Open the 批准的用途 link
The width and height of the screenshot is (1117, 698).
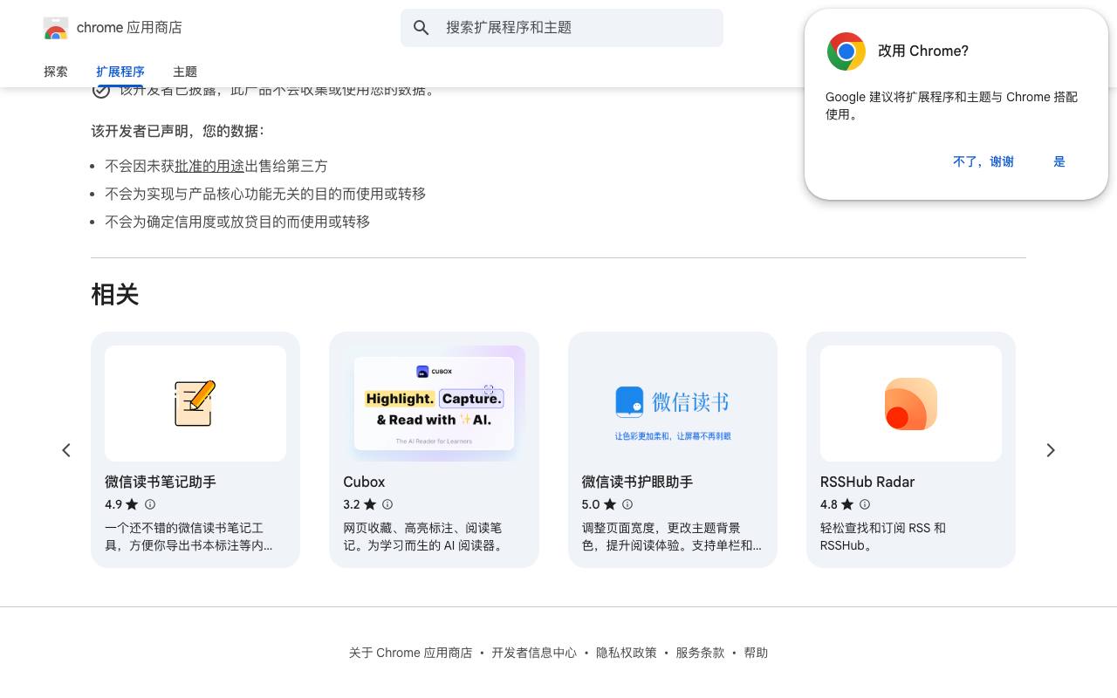tap(209, 166)
